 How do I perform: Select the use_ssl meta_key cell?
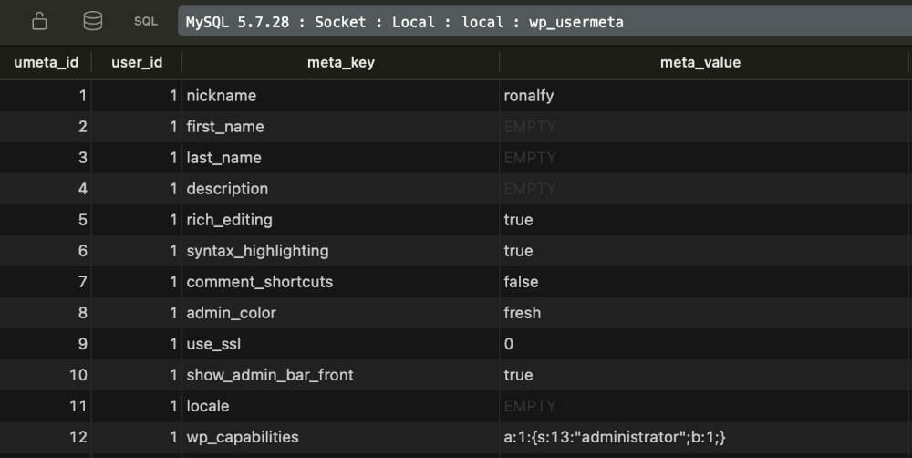click(x=341, y=344)
